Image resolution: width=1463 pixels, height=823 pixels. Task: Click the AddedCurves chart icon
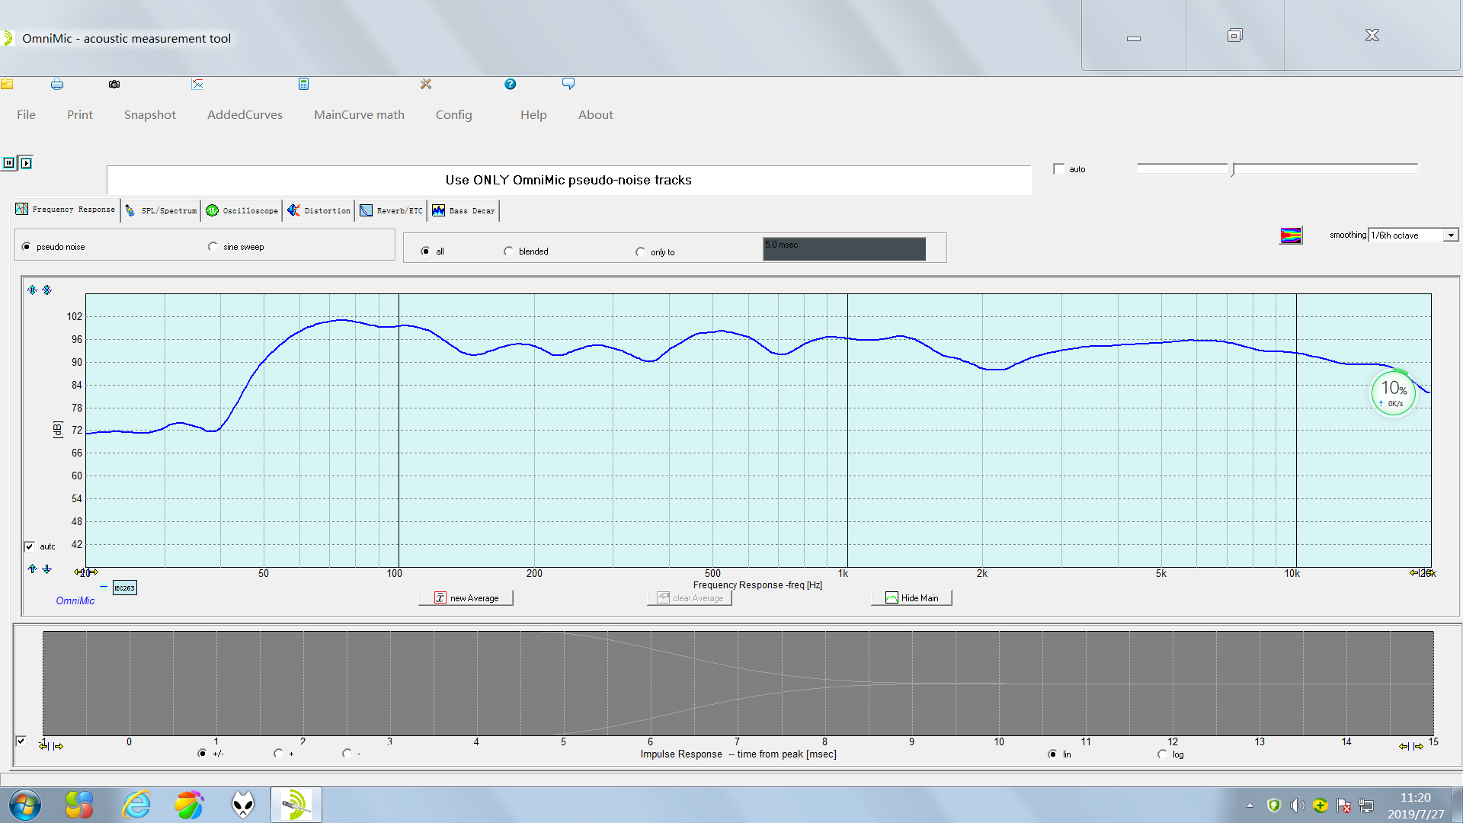click(x=197, y=84)
